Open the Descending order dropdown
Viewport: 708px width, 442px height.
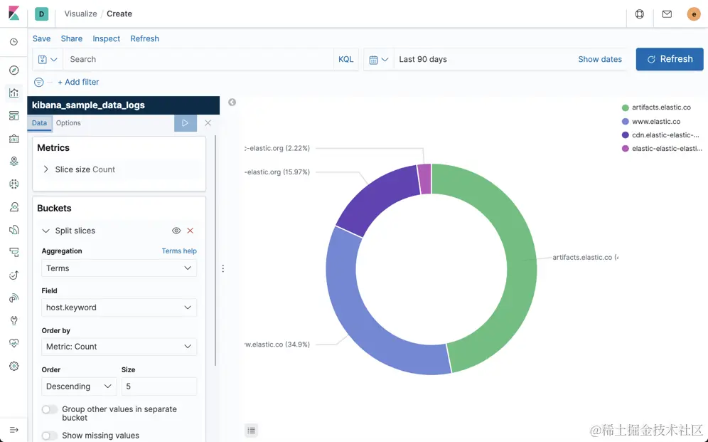79,386
